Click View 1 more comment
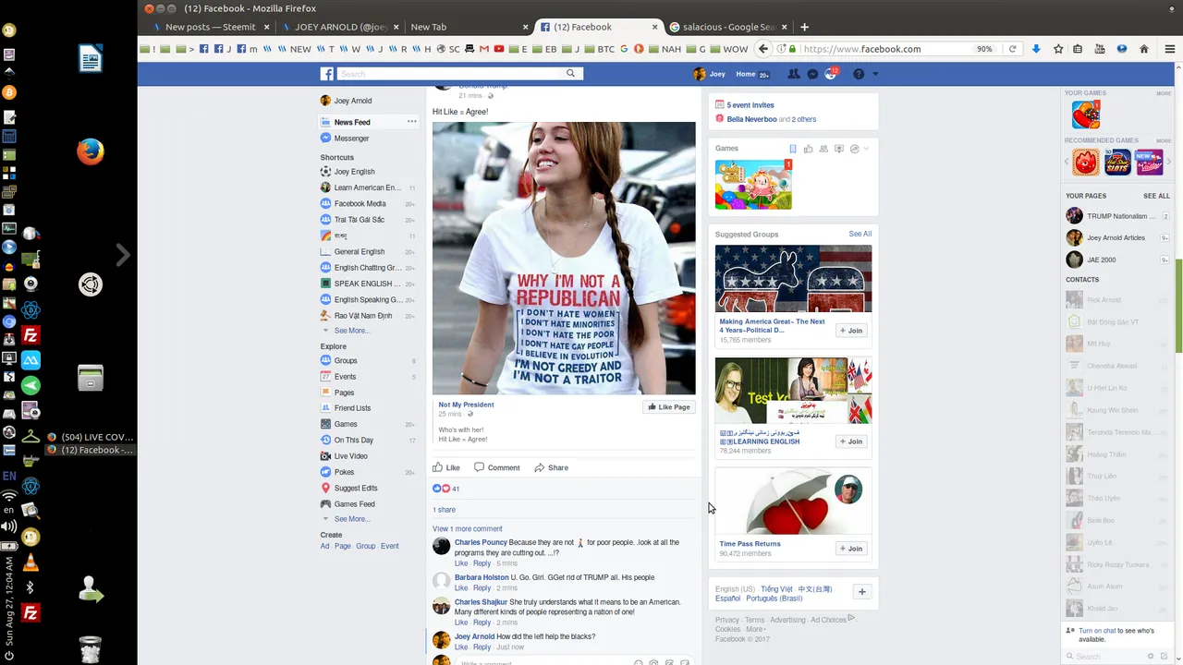Viewport: 1183px width, 665px height. tap(468, 529)
